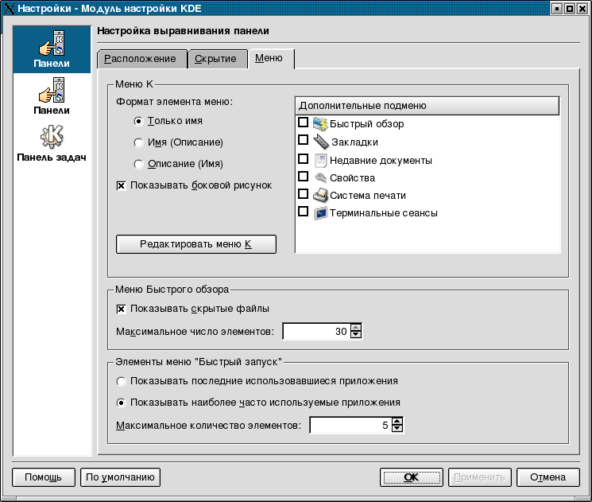This screenshot has width=592, height=502.
Task: Choose the Имя (Описание) radio option
Action: point(139,142)
